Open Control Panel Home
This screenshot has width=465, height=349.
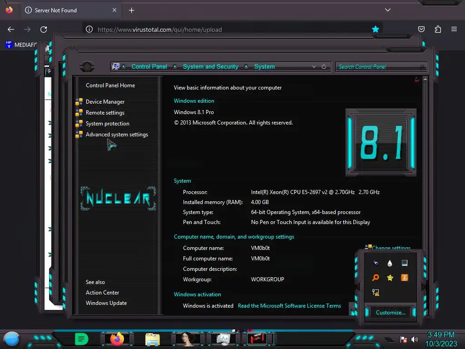click(110, 85)
